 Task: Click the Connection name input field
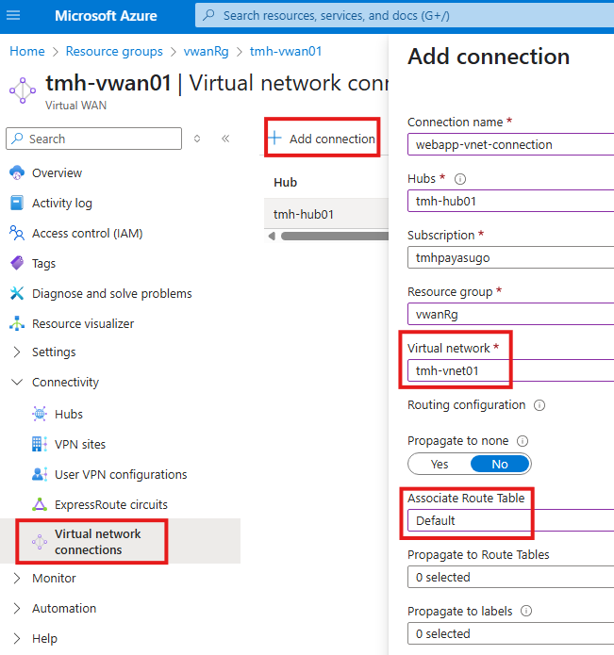tap(511, 144)
